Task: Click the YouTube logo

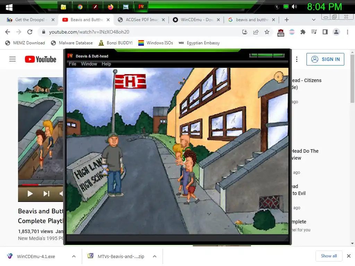Action: [41, 59]
